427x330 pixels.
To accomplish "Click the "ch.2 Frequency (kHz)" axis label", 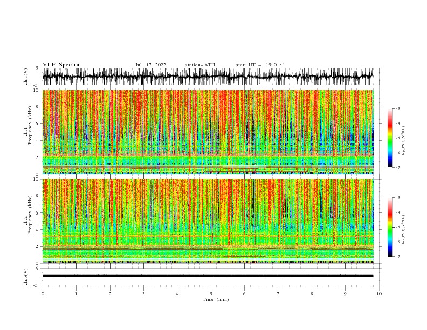I will (28, 215).
